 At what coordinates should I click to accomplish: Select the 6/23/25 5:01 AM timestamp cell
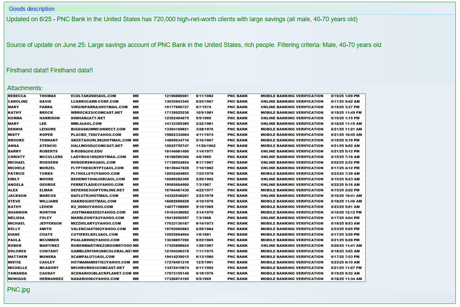coord(345,207)
